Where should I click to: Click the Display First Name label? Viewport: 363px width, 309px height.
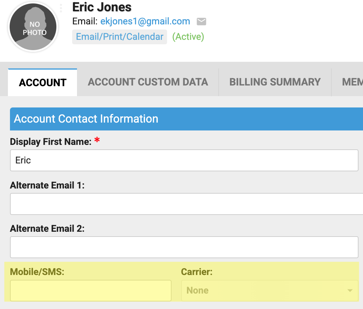[51, 141]
